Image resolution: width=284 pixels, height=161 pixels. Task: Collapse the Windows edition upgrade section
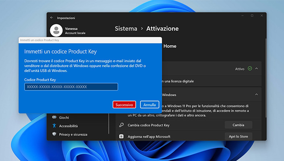tap(257, 95)
